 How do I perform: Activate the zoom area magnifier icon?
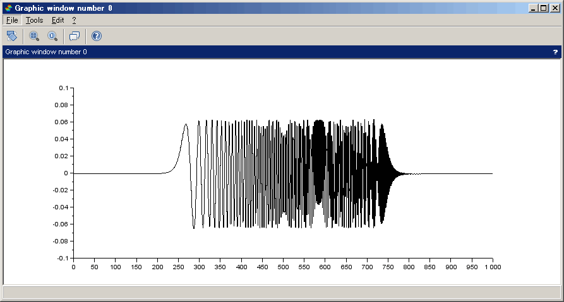pyautogui.click(x=34, y=36)
